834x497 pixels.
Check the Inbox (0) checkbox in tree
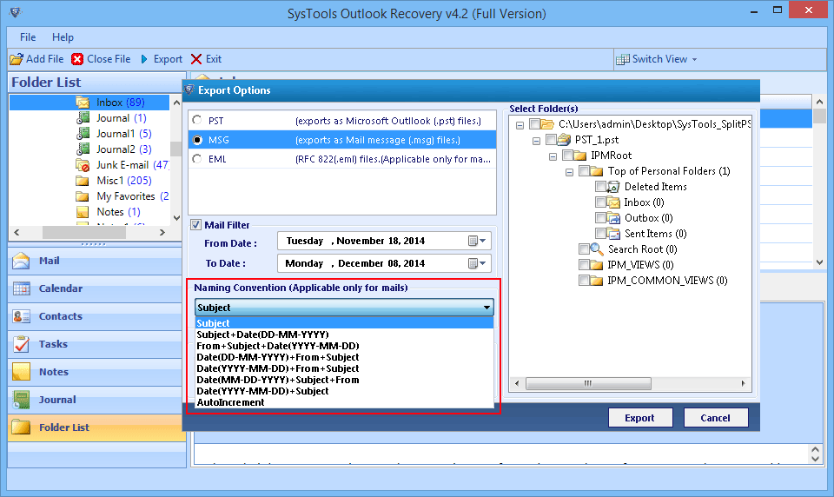[600, 202]
